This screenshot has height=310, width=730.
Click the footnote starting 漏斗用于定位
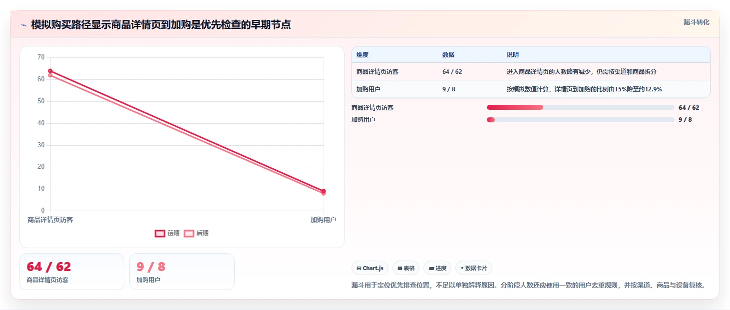coord(529,286)
